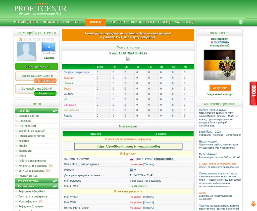Click the small monitor icon in Рейтинг row
Viewport: 257px width, 211px height.
point(131,170)
